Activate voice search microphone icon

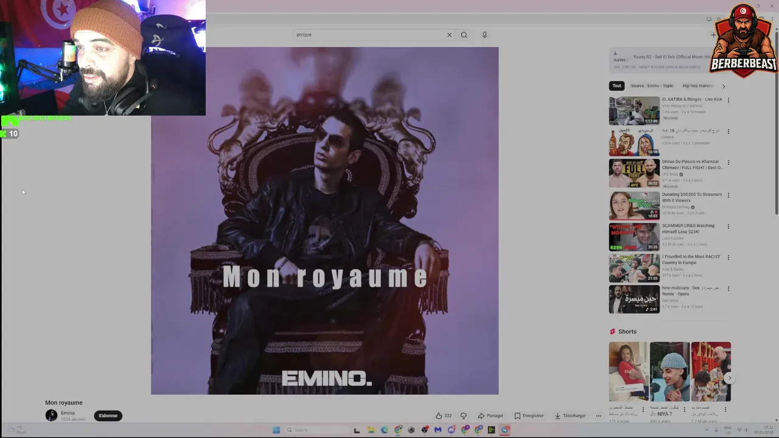[x=484, y=35]
